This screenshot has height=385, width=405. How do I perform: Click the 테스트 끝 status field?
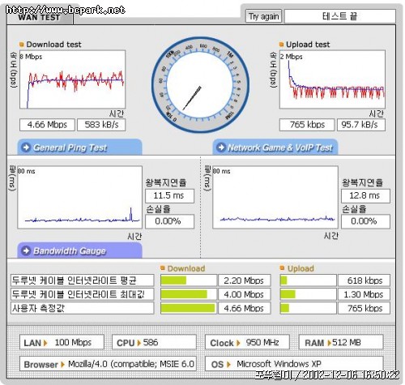click(340, 16)
